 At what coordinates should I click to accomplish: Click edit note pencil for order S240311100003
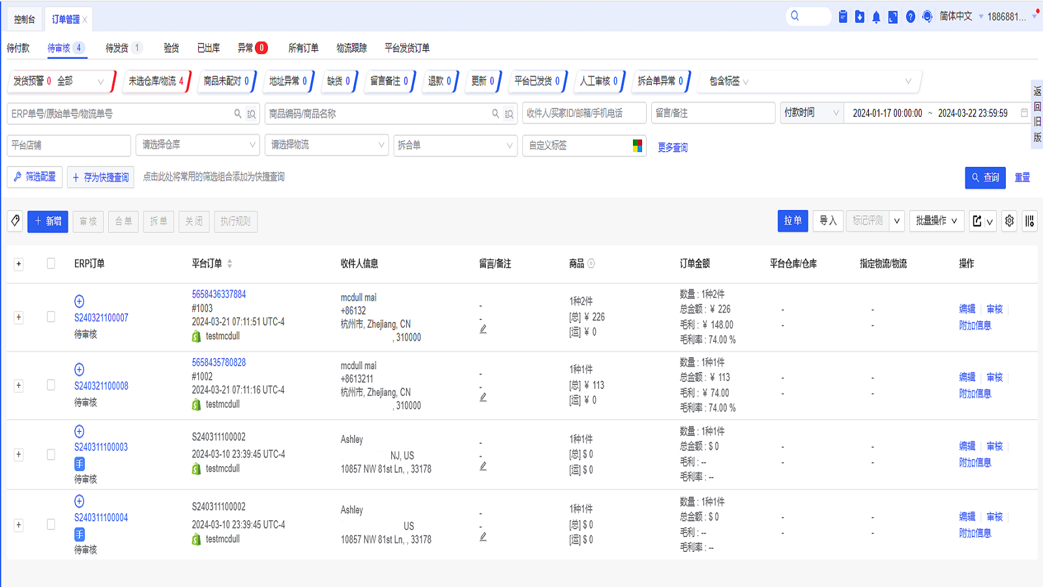point(483,466)
